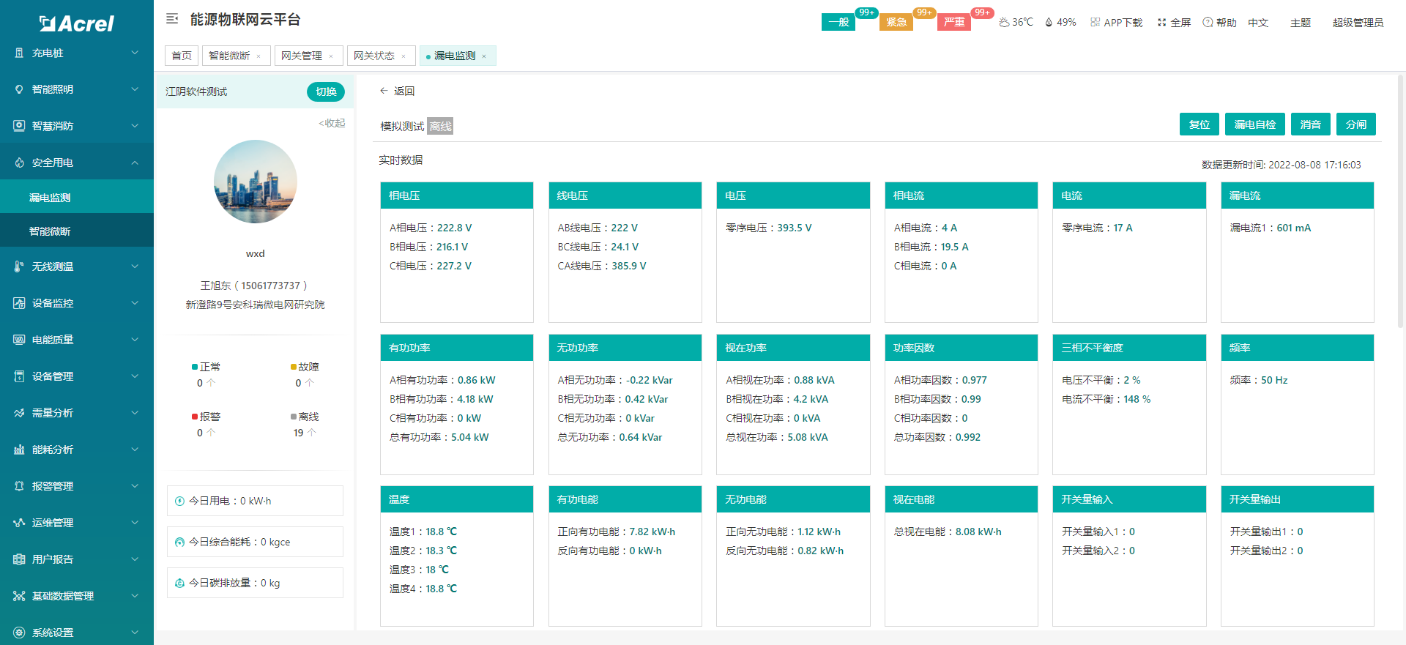Open 帮助 help icon
Viewport: 1406px width, 645px height.
1208,23
